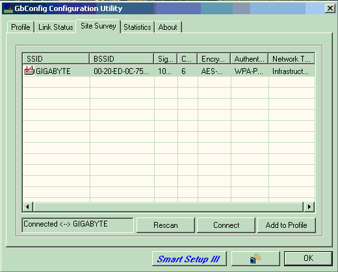Switch to the About tab

point(168,27)
